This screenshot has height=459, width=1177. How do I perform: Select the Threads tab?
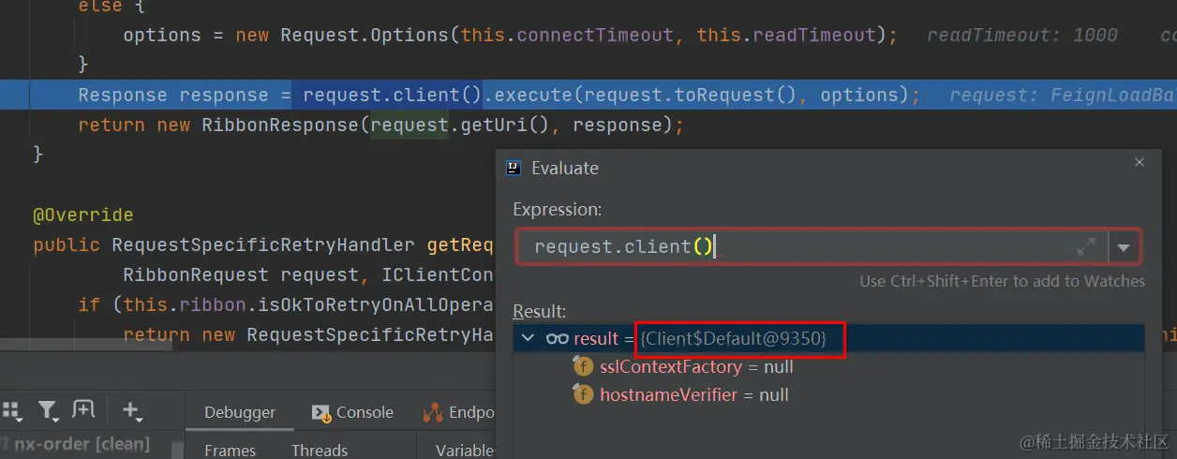coord(320,450)
